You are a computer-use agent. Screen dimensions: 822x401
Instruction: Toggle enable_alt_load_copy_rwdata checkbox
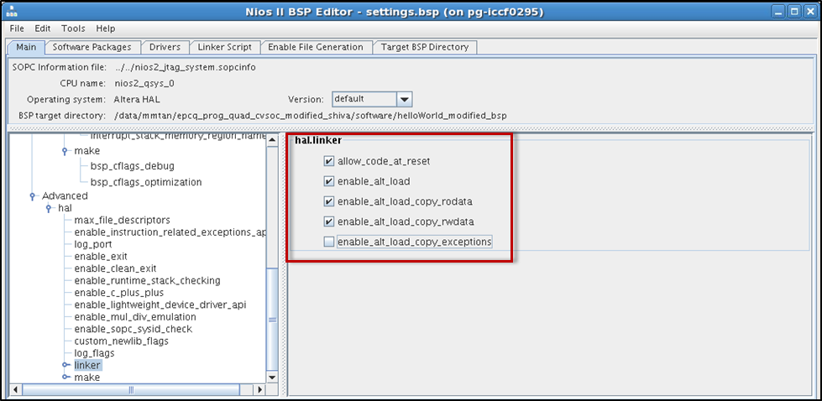point(328,222)
